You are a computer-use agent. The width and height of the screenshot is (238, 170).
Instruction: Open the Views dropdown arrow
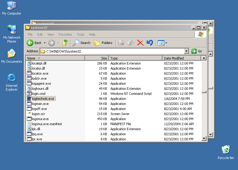coord(166,43)
